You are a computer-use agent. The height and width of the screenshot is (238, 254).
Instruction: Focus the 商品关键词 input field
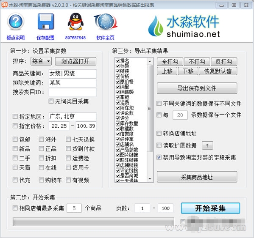tap(73, 74)
